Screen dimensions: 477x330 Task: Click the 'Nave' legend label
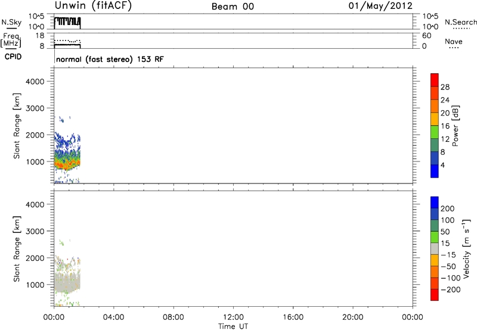[454, 41]
